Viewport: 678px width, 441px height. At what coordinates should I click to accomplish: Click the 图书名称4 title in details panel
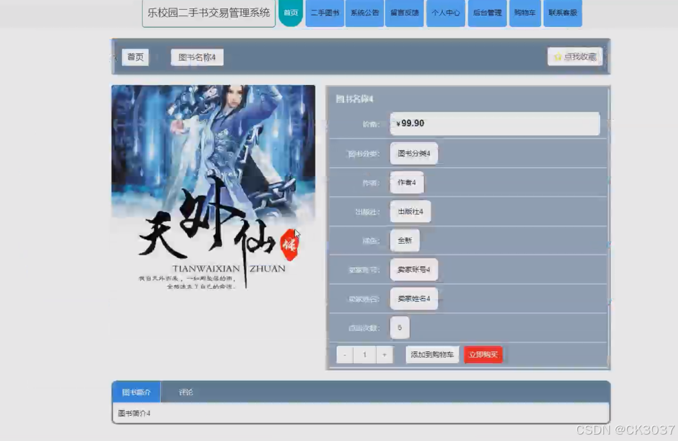click(355, 99)
